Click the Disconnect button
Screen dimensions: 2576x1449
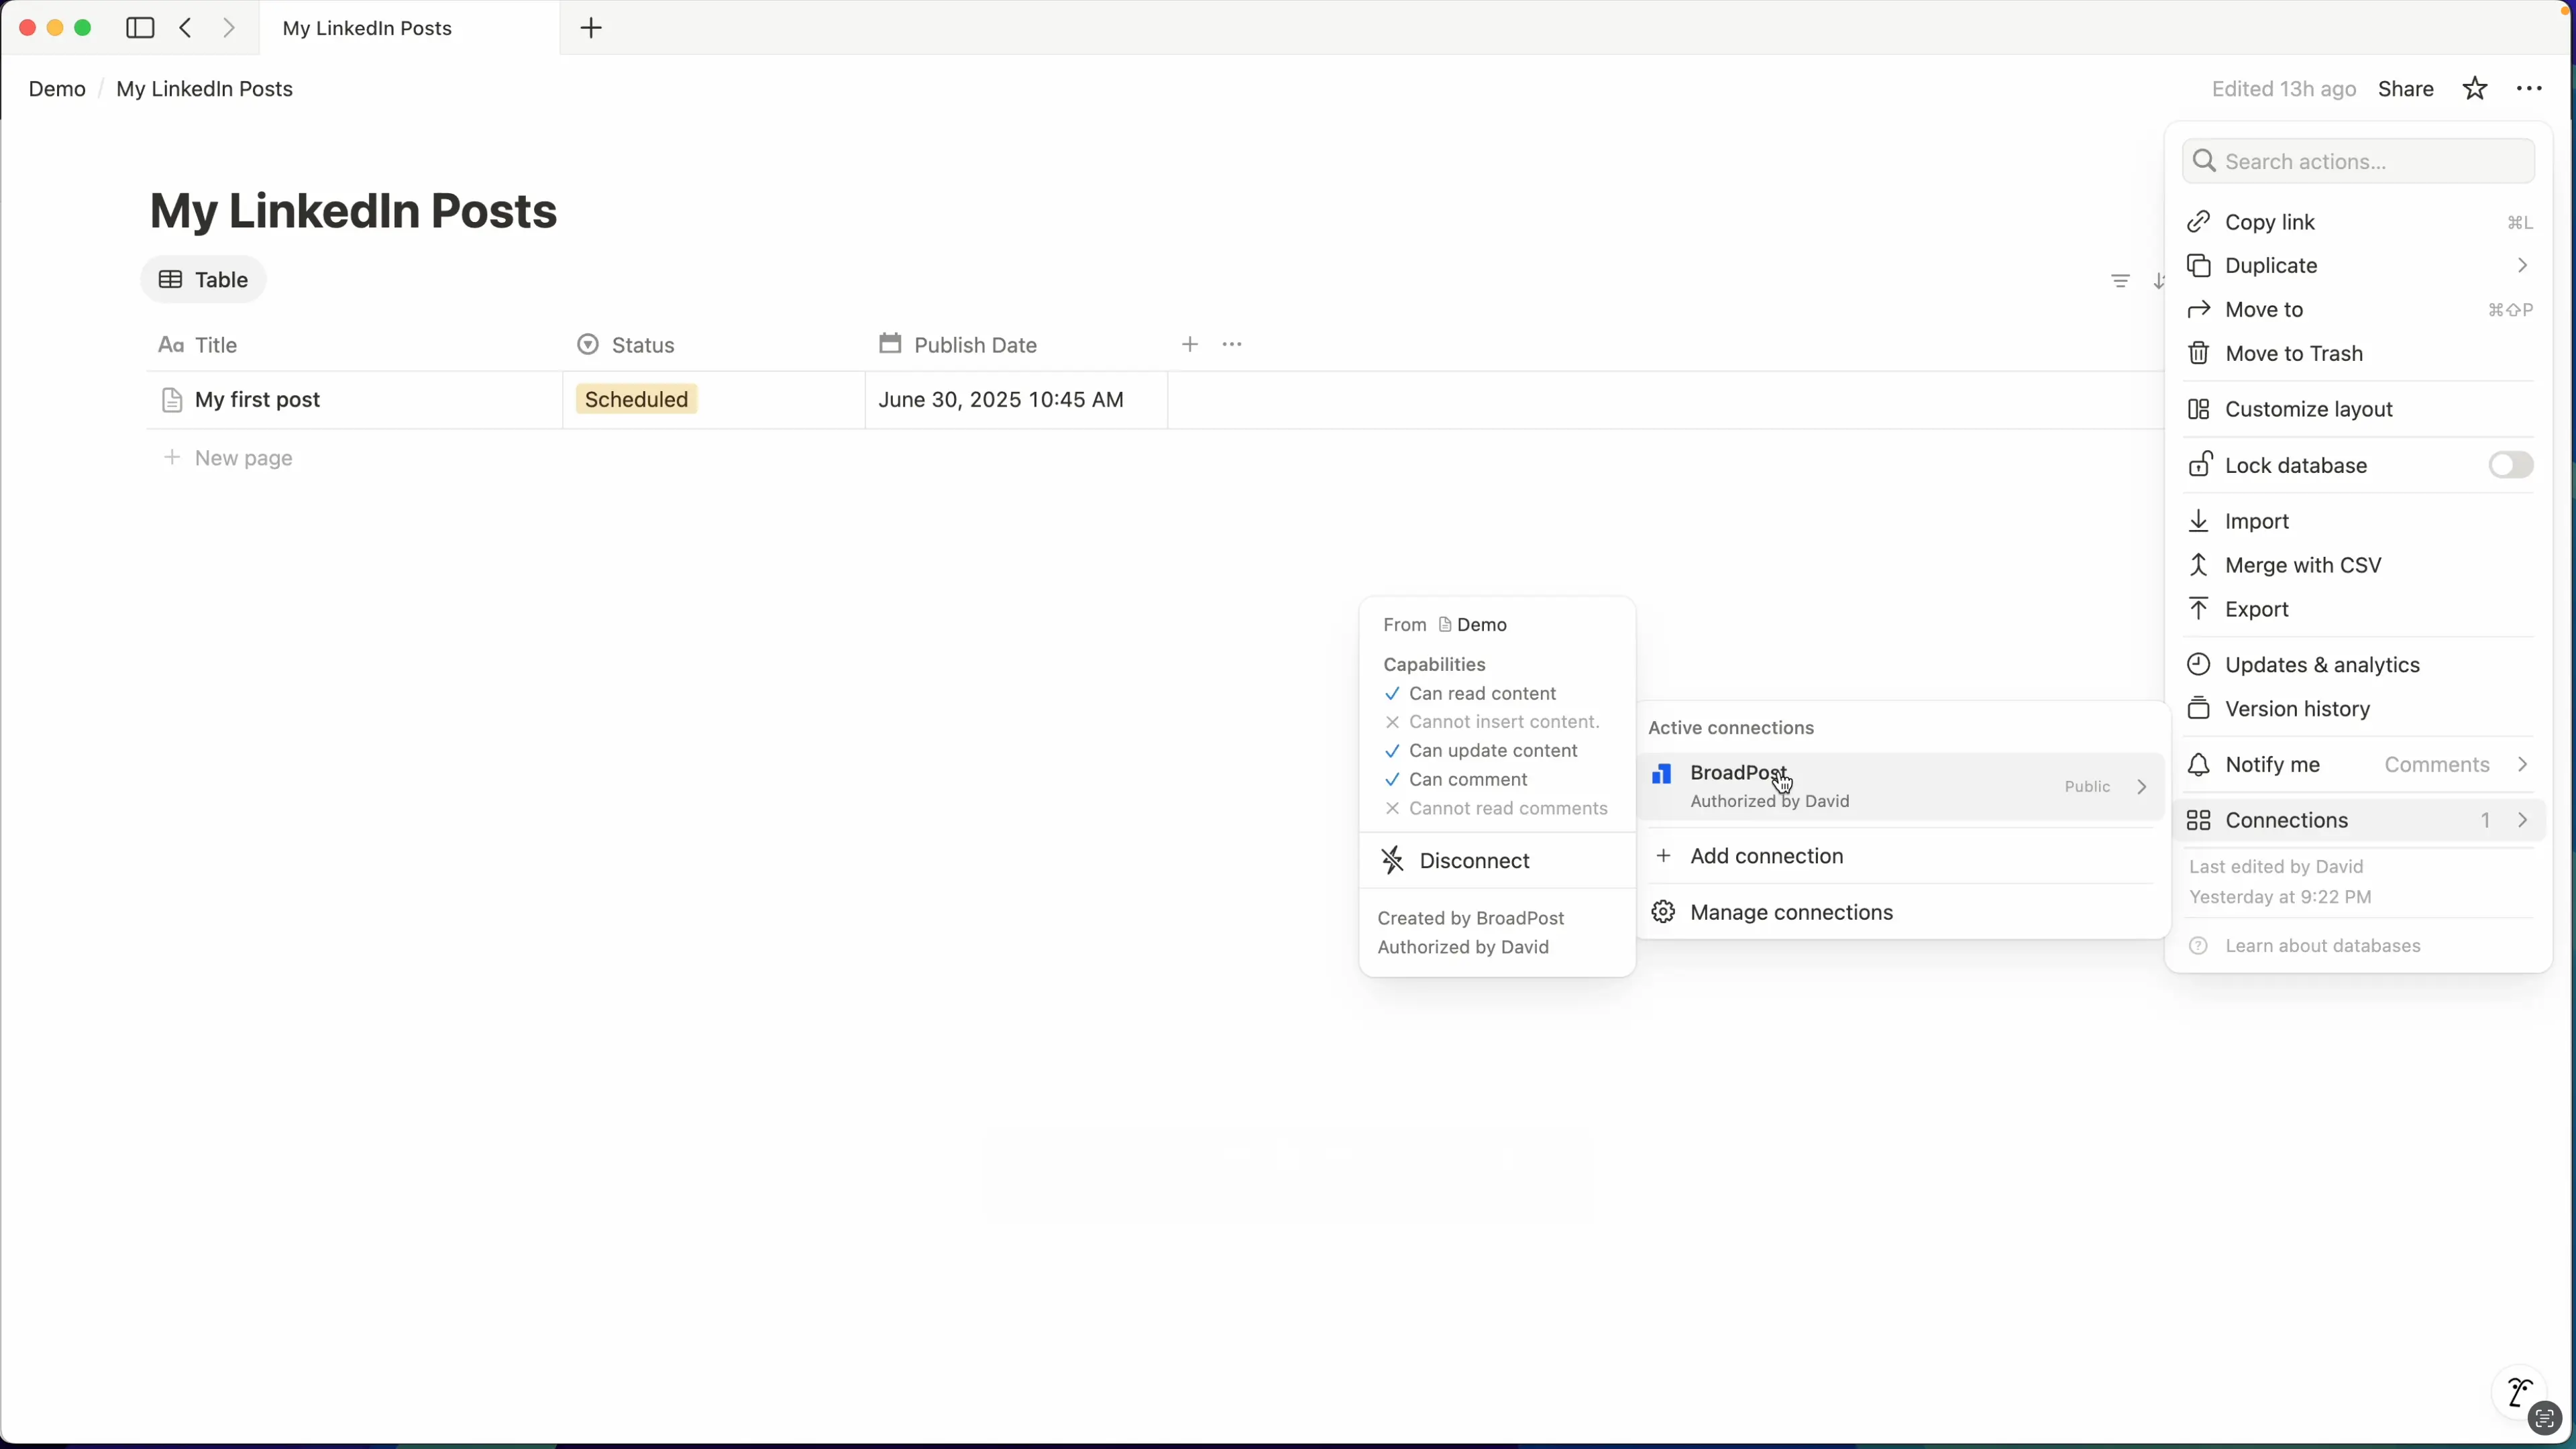[x=1475, y=859]
